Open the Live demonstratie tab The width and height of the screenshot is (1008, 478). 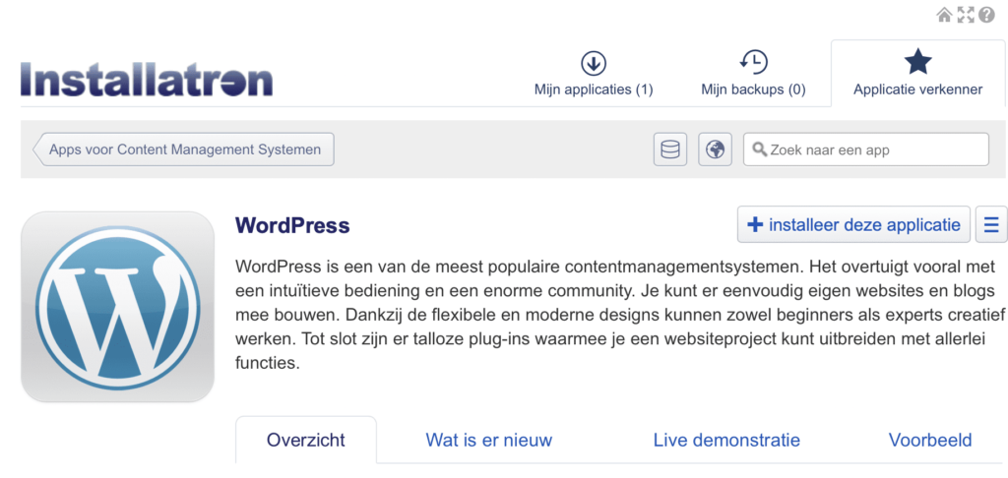(x=726, y=440)
